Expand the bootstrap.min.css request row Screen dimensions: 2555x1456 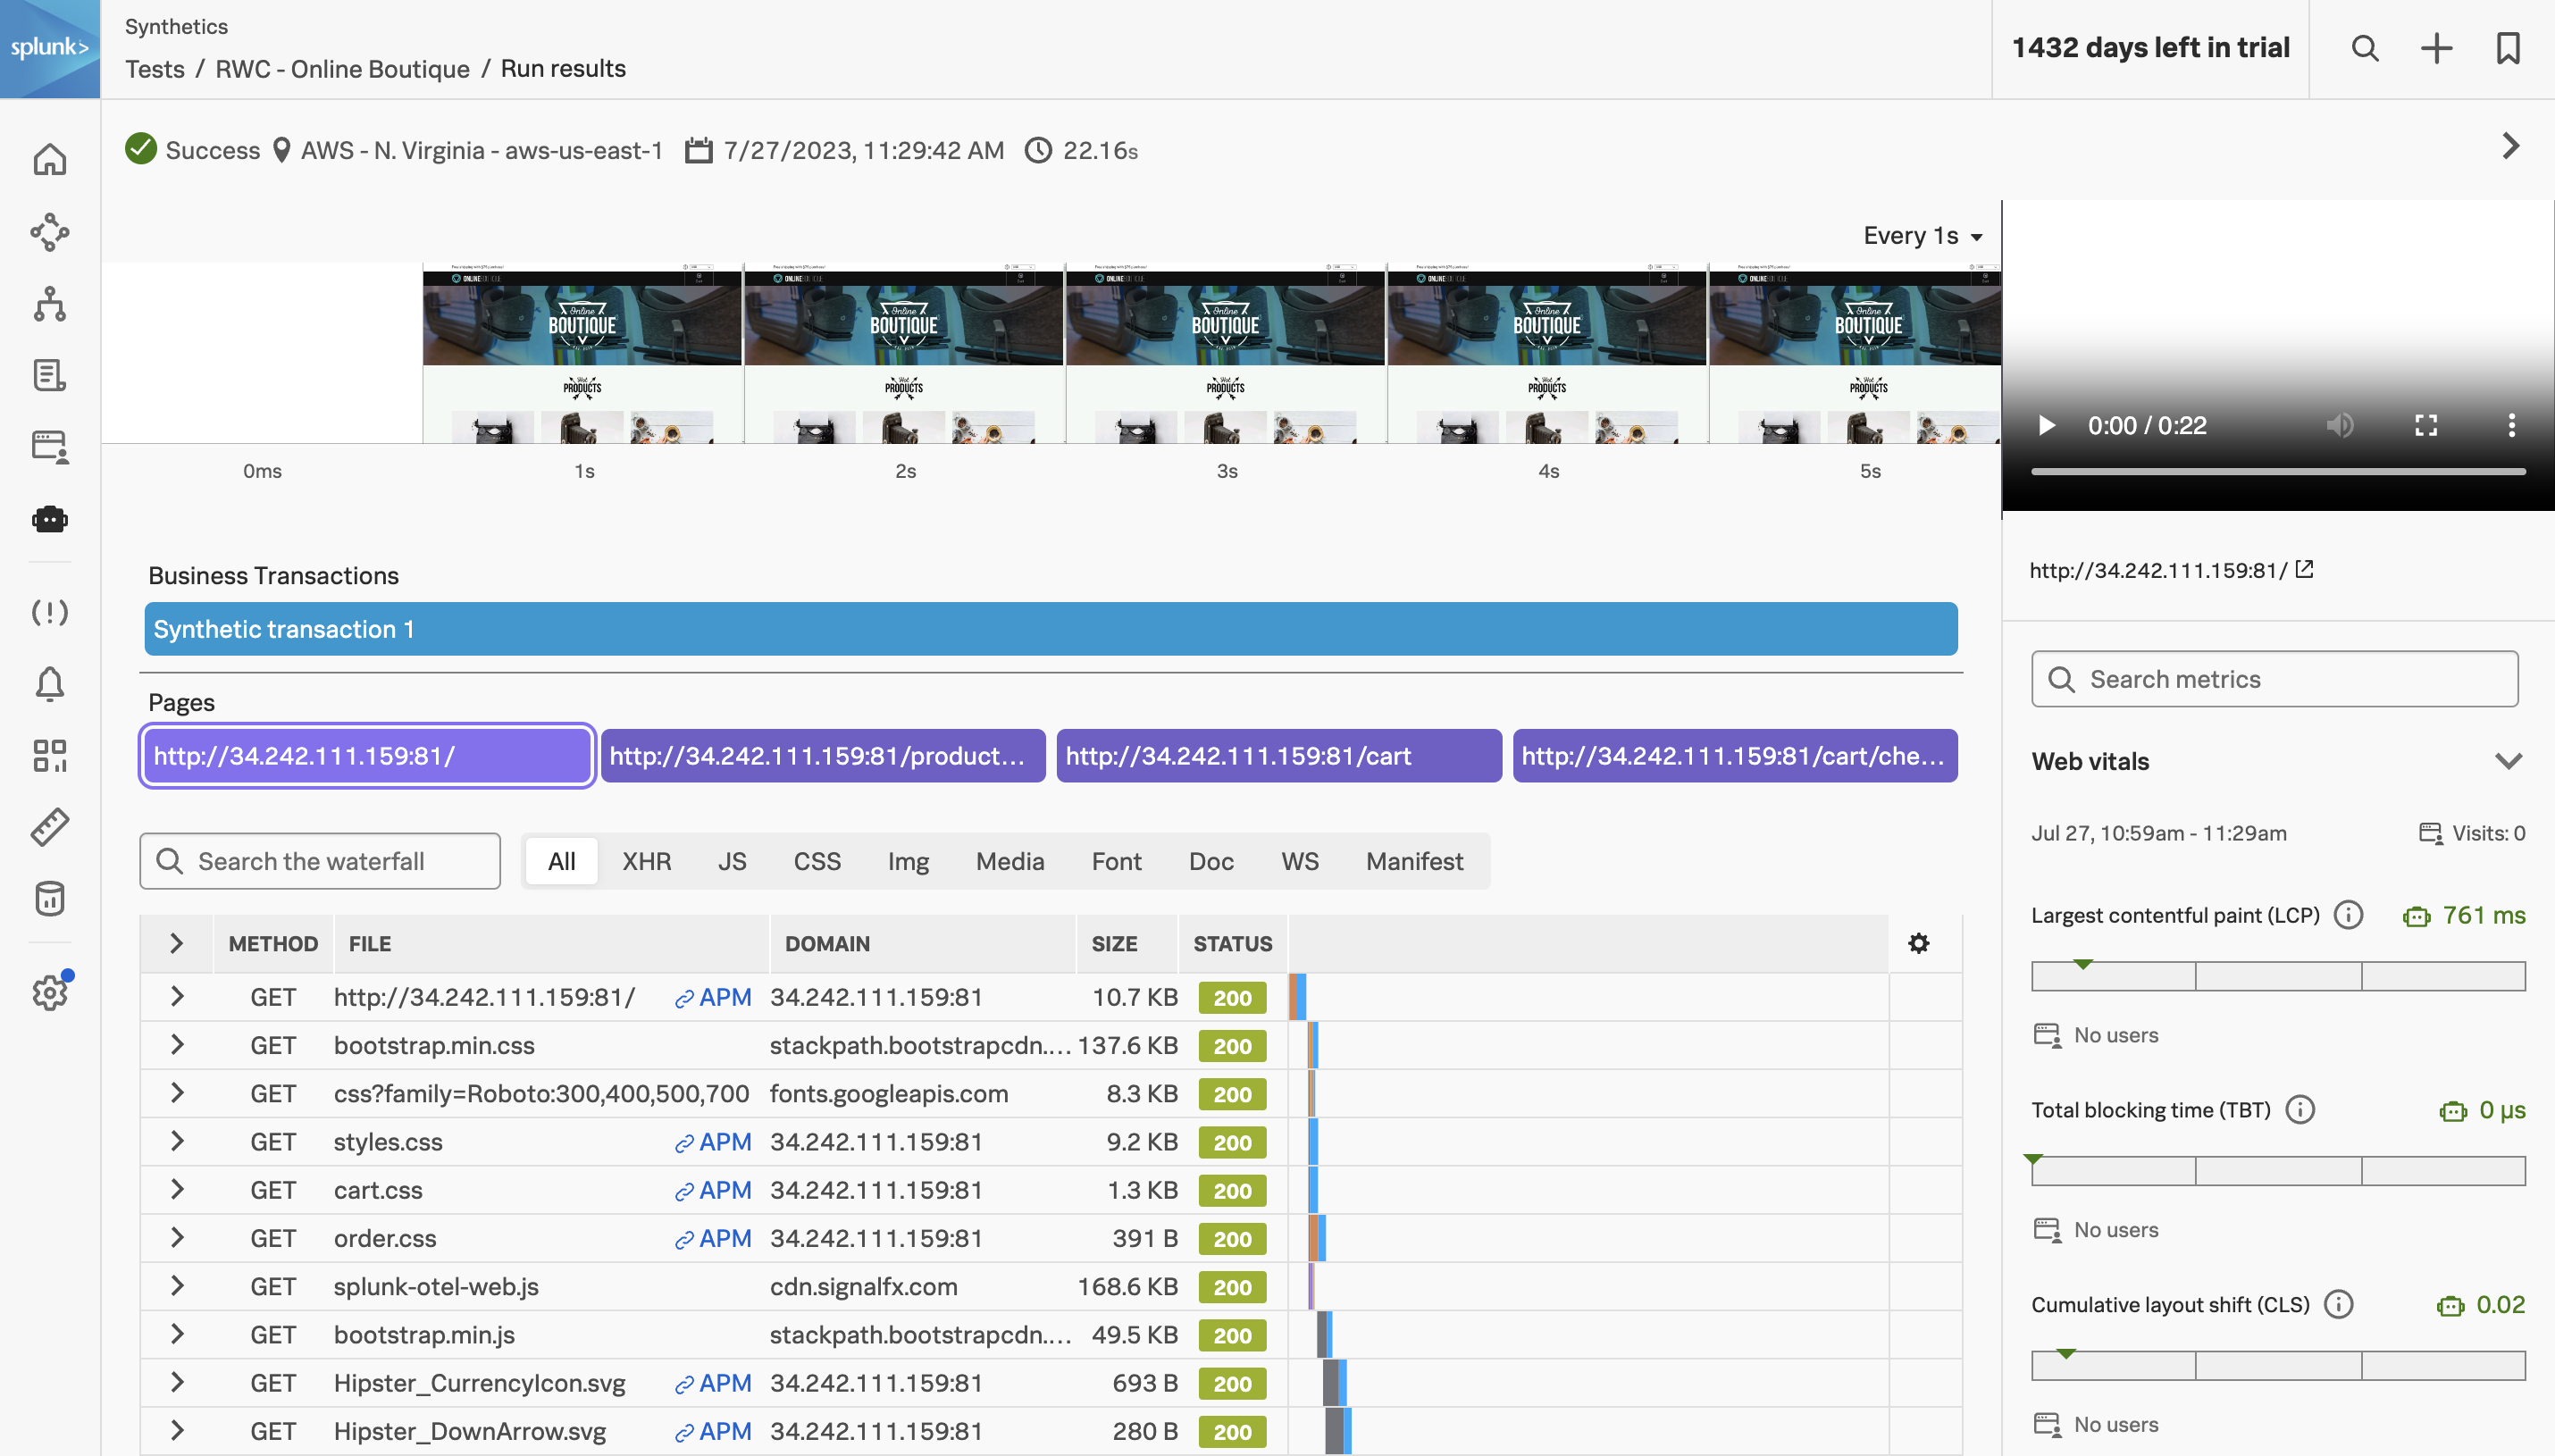[x=177, y=1045]
